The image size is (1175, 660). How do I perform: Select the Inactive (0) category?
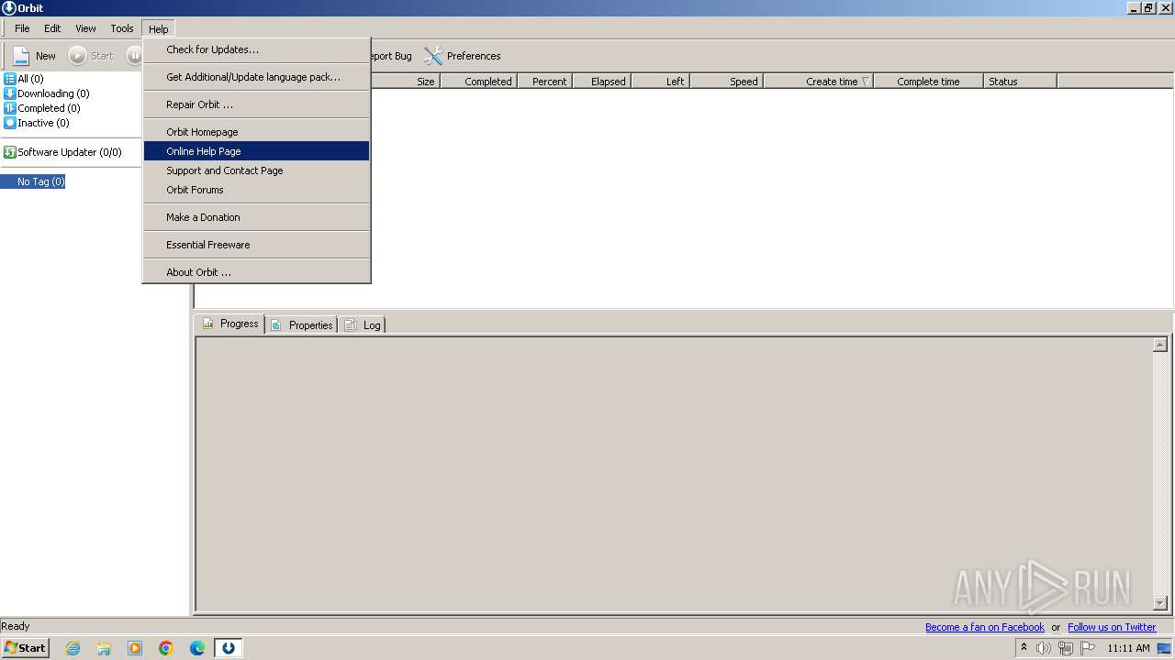(37, 123)
